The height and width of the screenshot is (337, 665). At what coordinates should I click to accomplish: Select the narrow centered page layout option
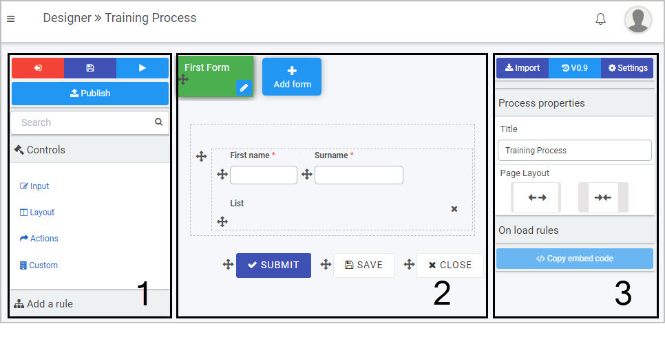point(603,197)
